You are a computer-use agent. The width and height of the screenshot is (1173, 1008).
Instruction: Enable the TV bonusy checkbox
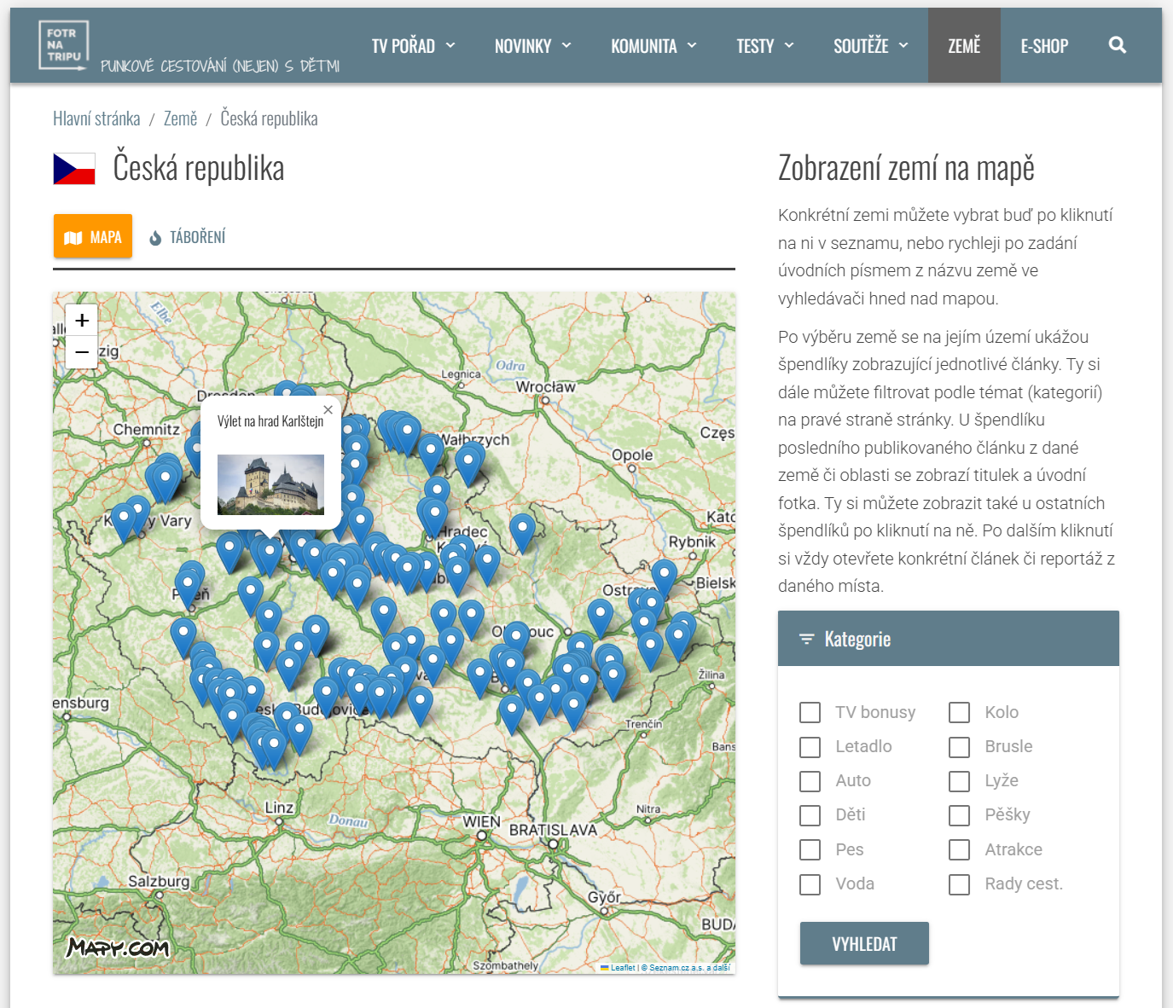pos(810,712)
